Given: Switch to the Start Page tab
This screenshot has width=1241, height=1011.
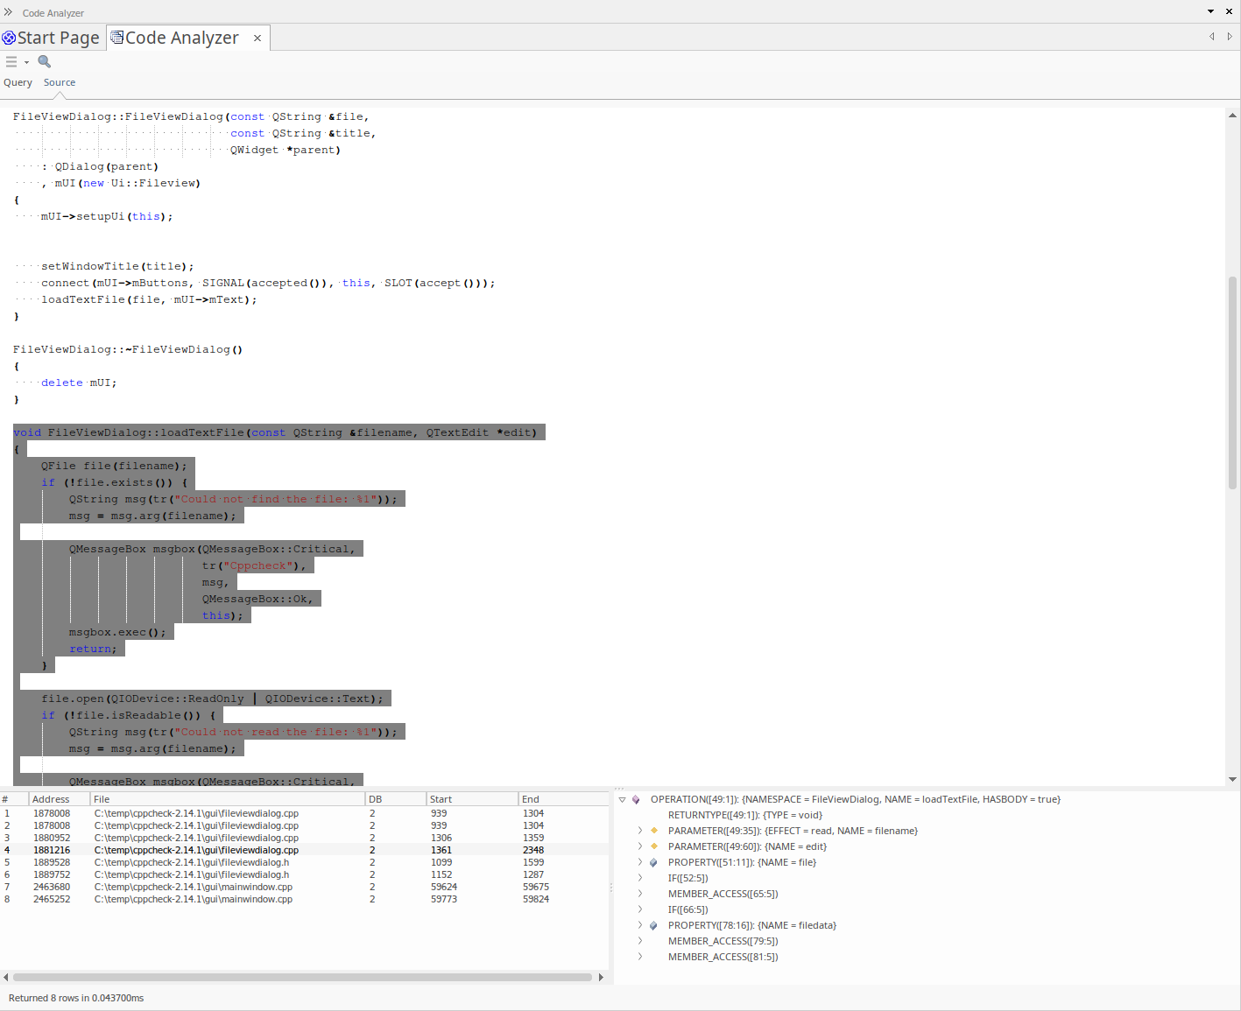Looking at the screenshot, I should 53,37.
